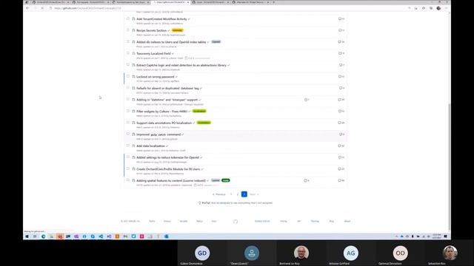Viewport: 474px width, 266px height.
Task: Click comments icon on Added db indexes row
Action: point(341,42)
